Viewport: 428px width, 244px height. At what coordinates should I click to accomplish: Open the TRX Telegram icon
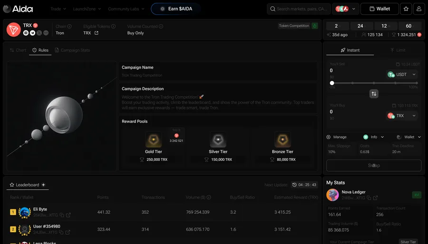(32, 33)
